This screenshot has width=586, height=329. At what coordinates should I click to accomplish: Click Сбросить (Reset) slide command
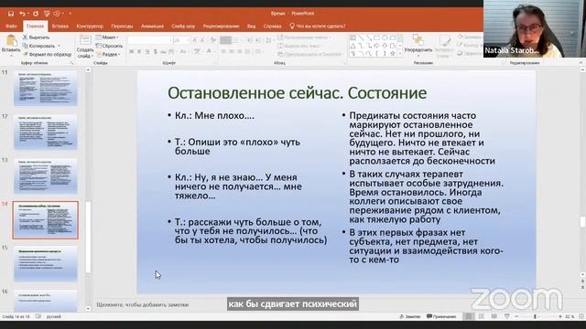point(109,46)
